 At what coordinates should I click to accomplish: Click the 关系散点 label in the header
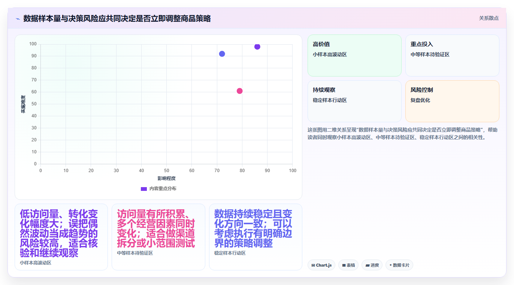coord(489,18)
